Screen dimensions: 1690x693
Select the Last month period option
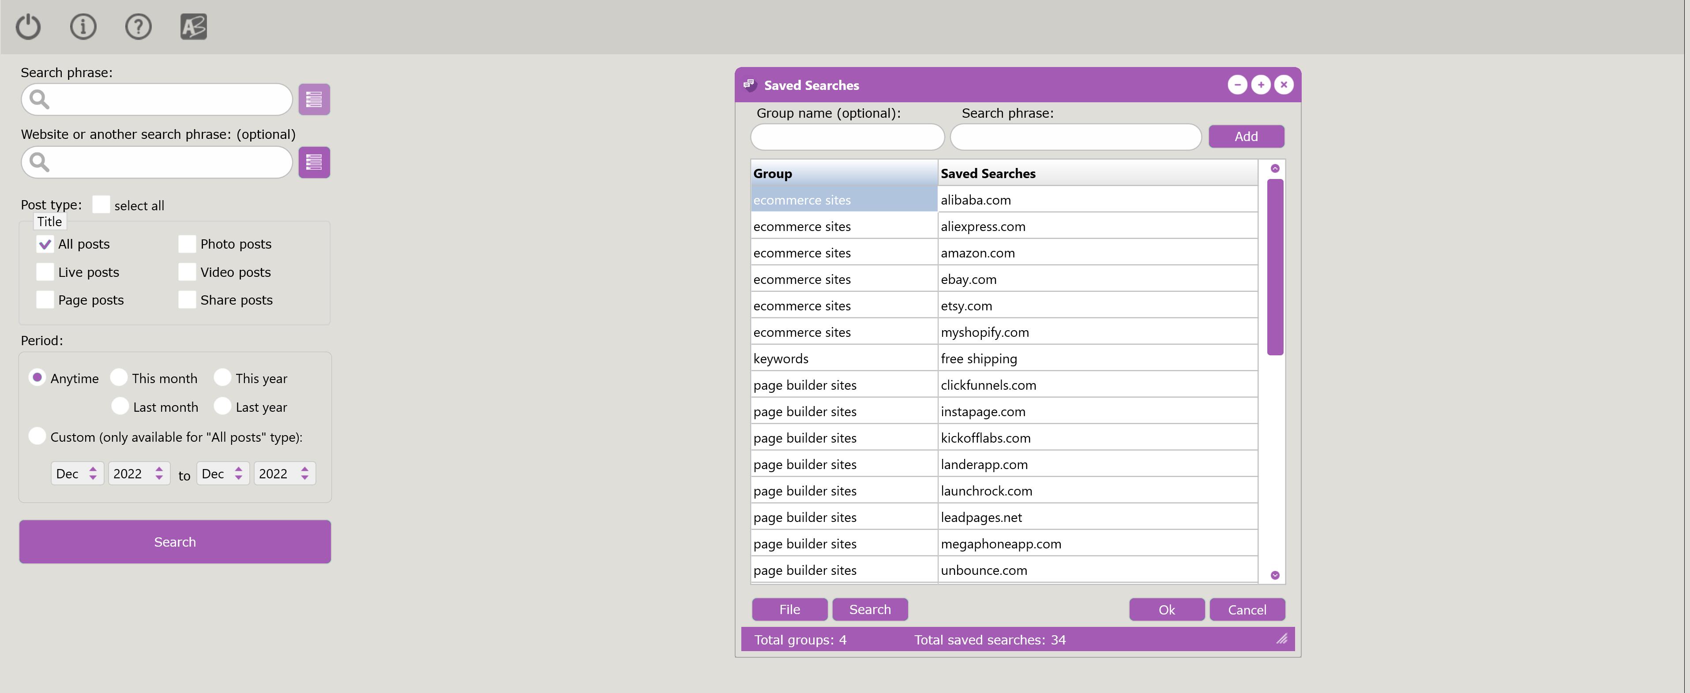(x=120, y=406)
